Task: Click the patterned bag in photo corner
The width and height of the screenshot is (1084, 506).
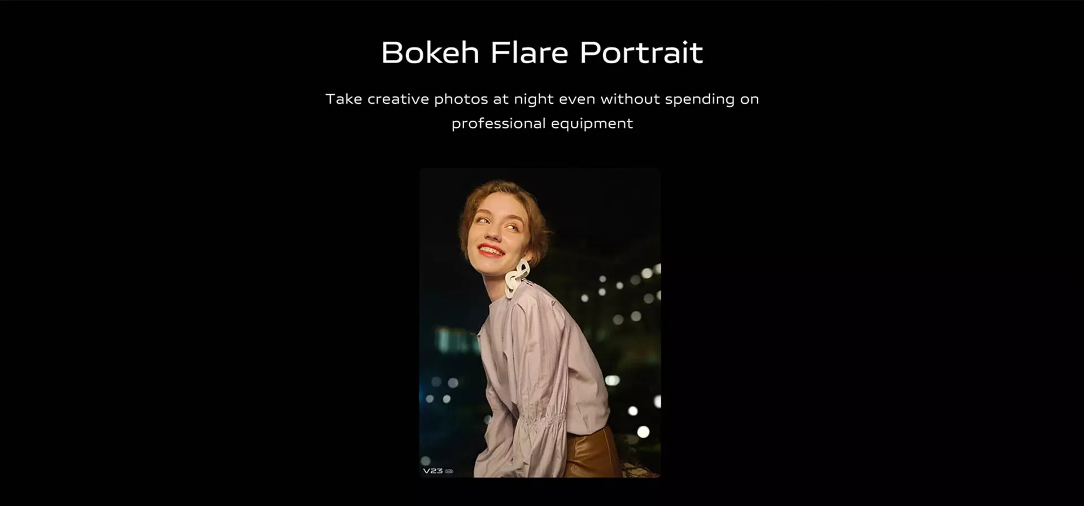Action: (x=639, y=469)
